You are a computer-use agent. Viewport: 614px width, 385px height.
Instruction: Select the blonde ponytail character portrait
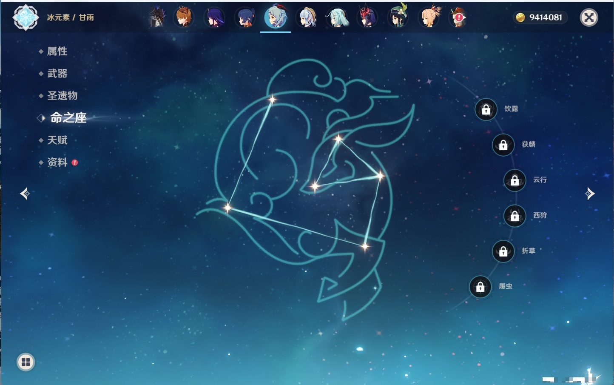[429, 17]
